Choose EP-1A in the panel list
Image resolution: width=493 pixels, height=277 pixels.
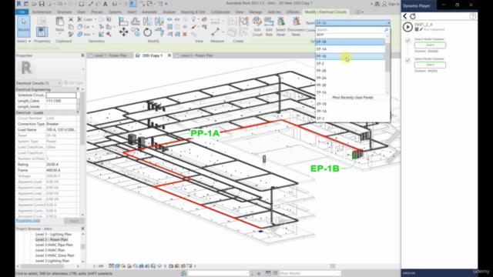[x=350, y=49]
